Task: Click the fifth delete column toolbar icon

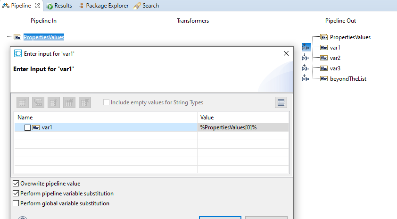Action: coord(85,103)
